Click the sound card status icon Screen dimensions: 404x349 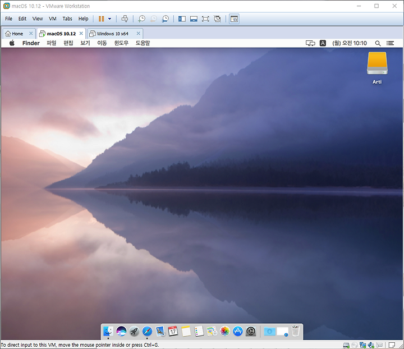pyautogui.click(x=371, y=345)
